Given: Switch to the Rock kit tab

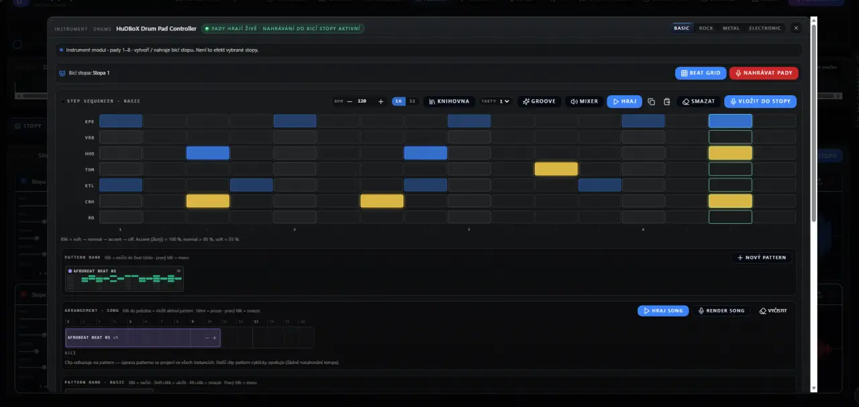Looking at the screenshot, I should pyautogui.click(x=706, y=28).
